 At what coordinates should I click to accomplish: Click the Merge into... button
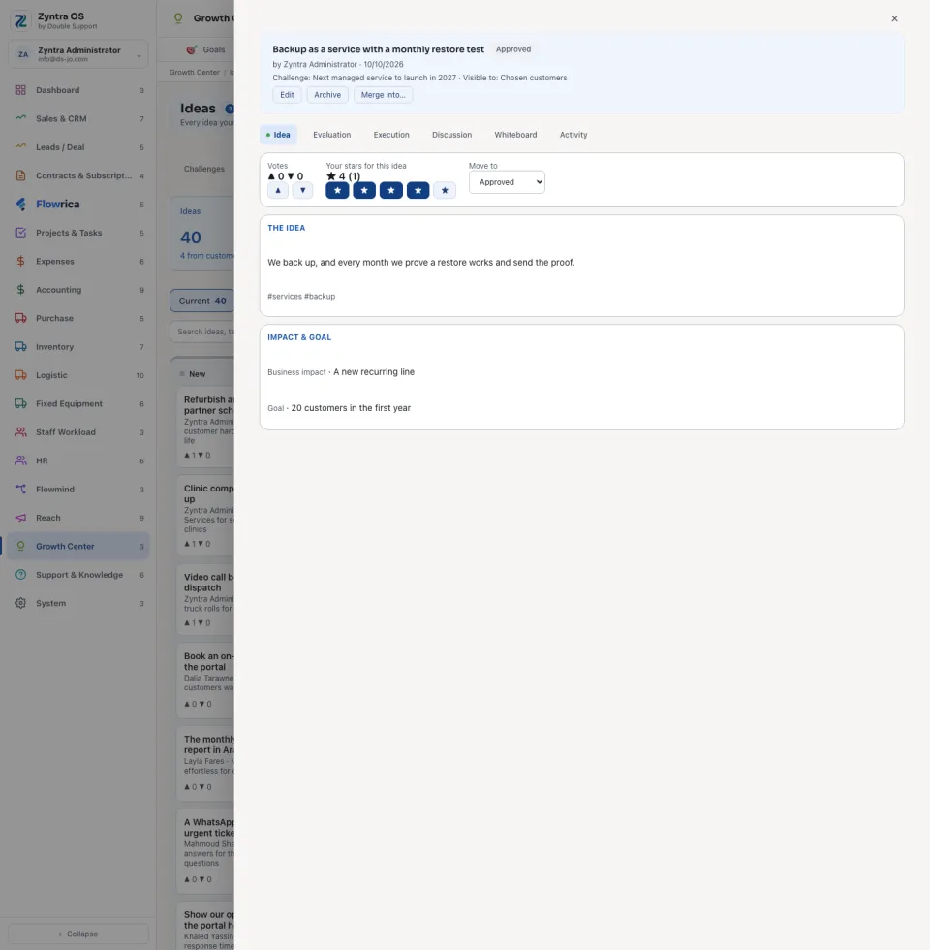click(384, 95)
